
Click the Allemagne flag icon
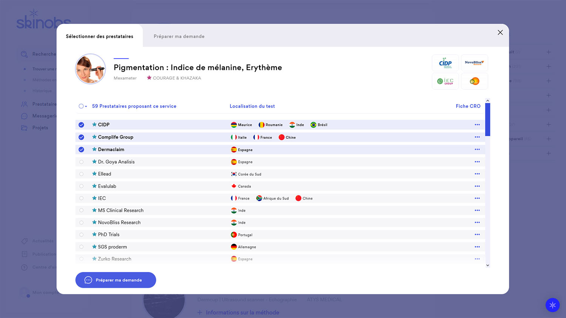[234, 247]
